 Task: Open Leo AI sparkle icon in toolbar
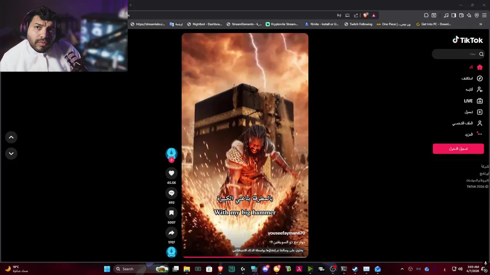[469, 15]
